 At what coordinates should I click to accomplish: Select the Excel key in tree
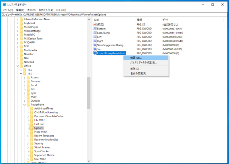(34, 85)
